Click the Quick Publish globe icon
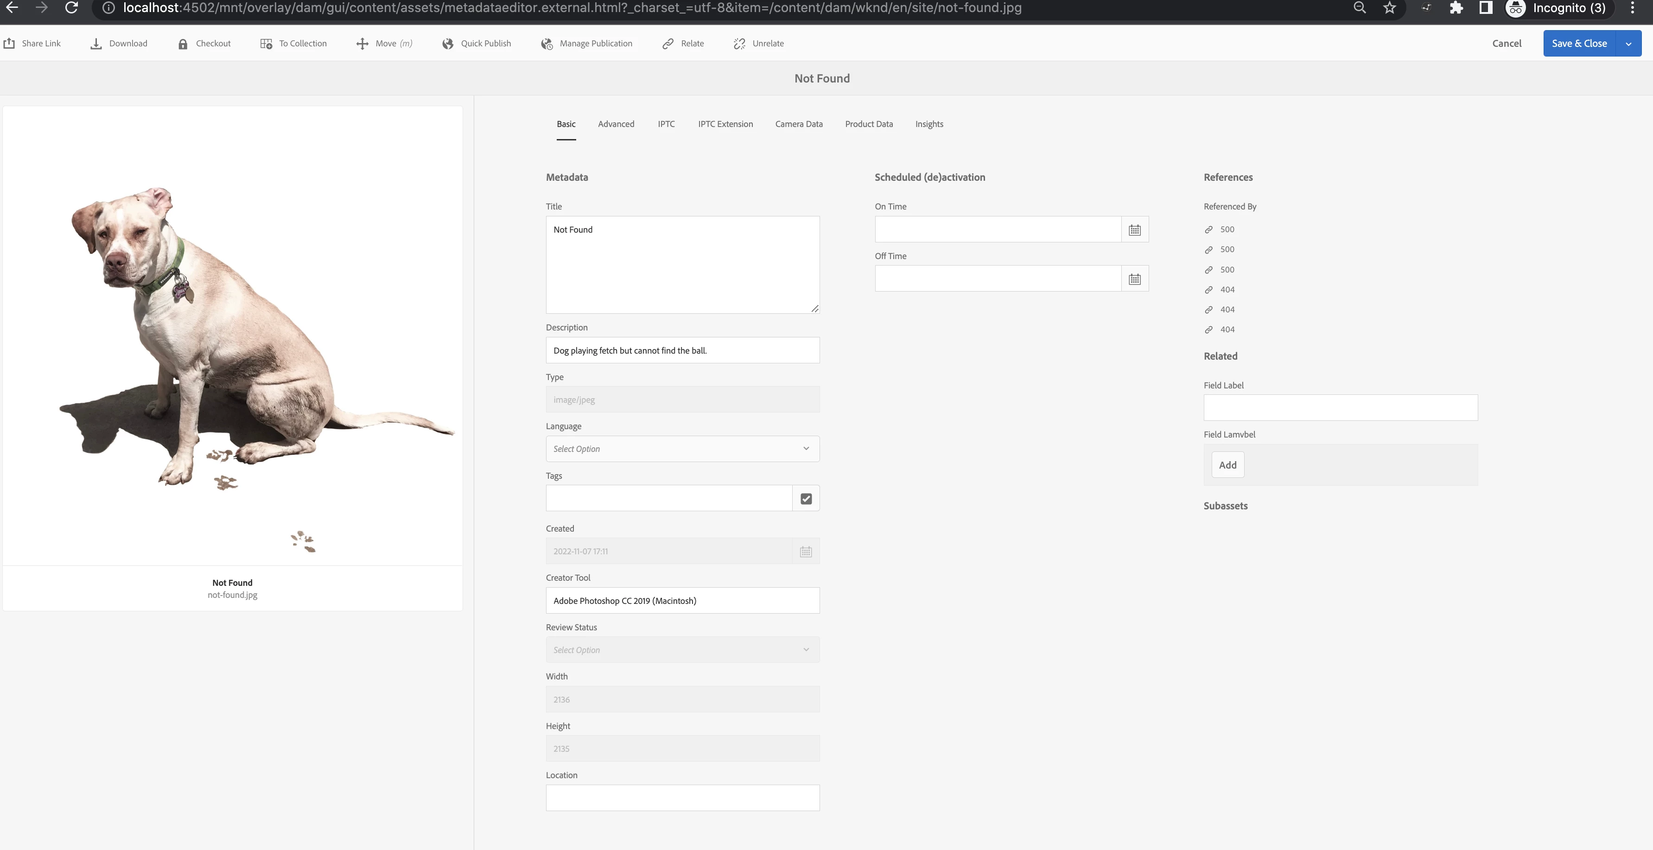Image resolution: width=1653 pixels, height=850 pixels. tap(448, 44)
